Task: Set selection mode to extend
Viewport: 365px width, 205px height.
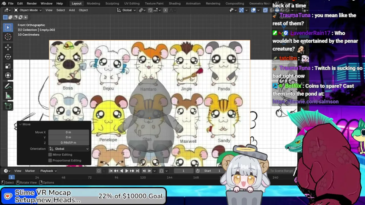Action: (x=10, y=17)
